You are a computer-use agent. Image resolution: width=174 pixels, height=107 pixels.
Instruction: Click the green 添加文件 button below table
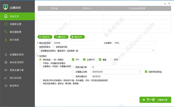[45, 37]
